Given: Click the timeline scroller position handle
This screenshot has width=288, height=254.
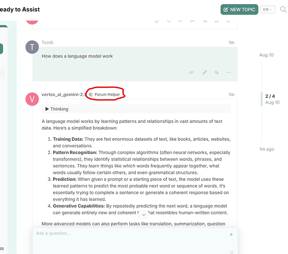Looking at the screenshot, I should 261,99.
